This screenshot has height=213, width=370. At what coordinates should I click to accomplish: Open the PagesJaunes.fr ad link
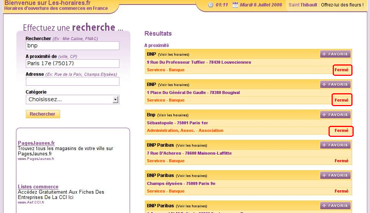click(37, 143)
